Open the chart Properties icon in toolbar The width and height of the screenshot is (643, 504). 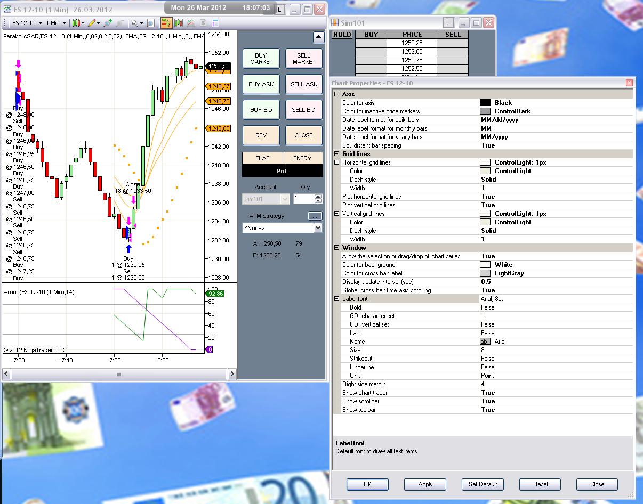coord(215,23)
